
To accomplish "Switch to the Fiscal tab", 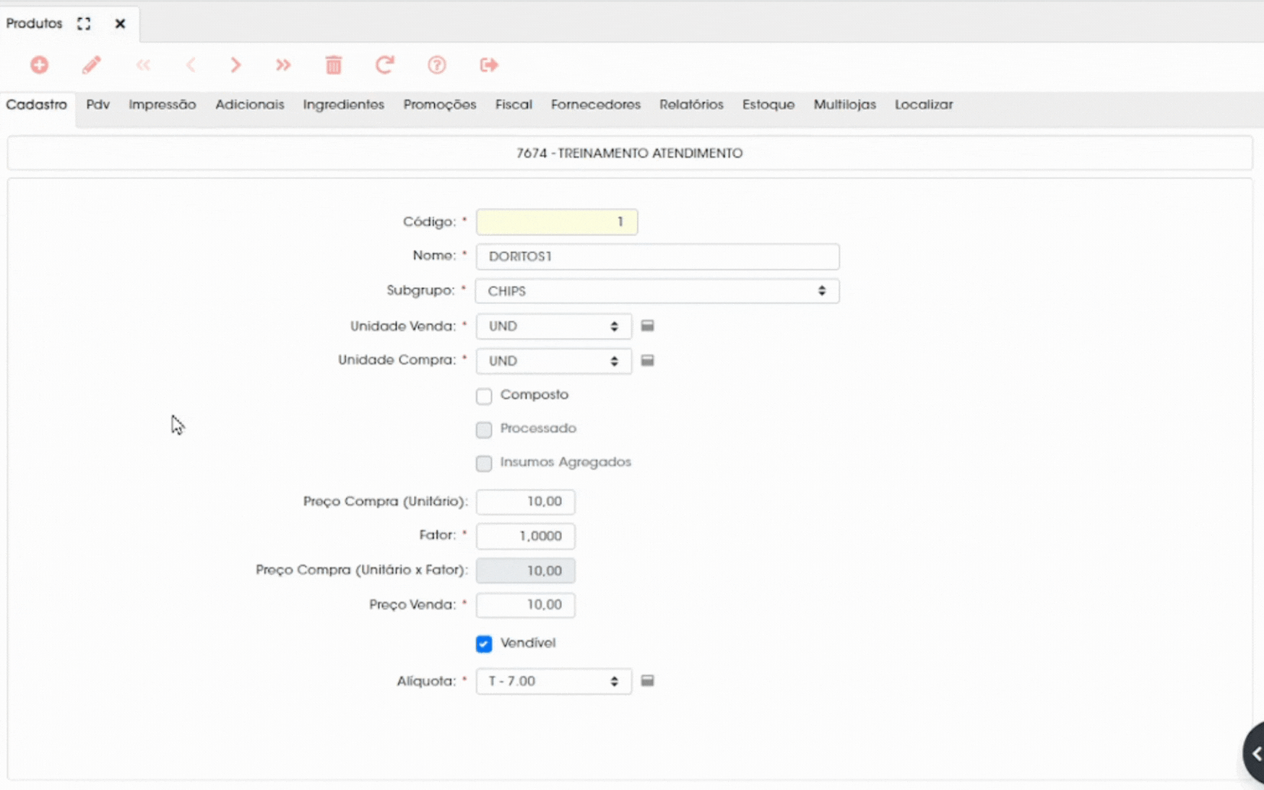I will 514,105.
